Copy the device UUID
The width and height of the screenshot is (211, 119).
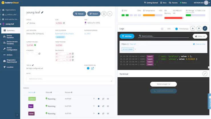(x=64, y=23)
